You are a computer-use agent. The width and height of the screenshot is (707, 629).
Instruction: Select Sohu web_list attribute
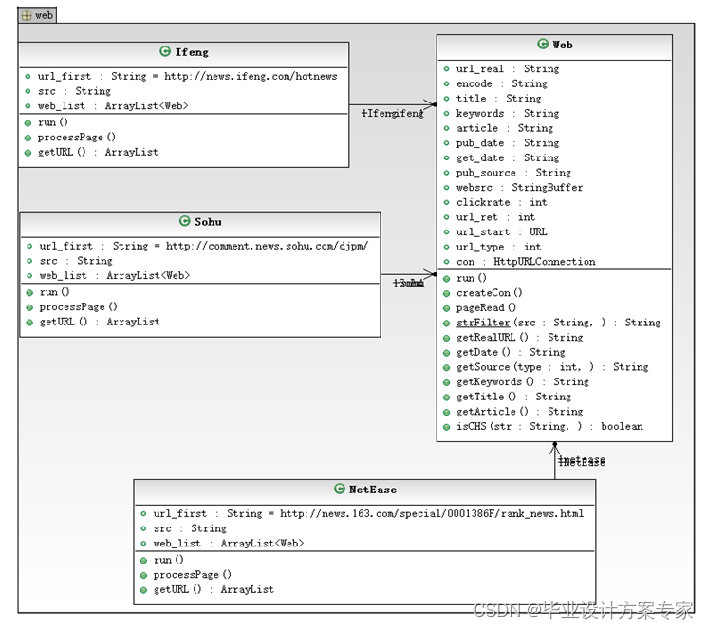(x=115, y=275)
